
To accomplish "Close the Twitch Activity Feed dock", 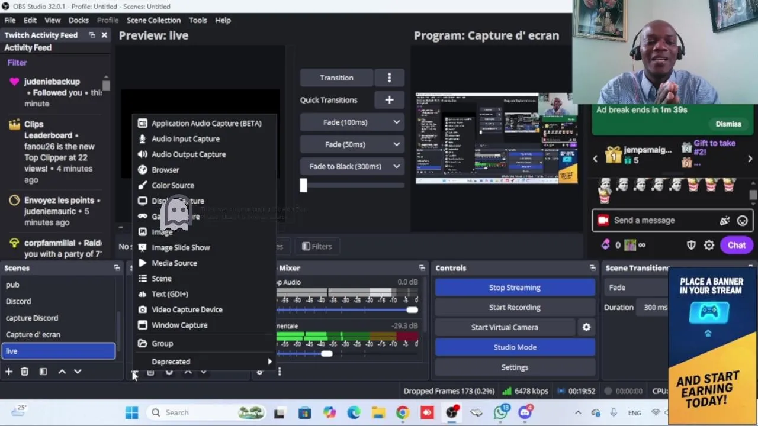I will point(104,35).
